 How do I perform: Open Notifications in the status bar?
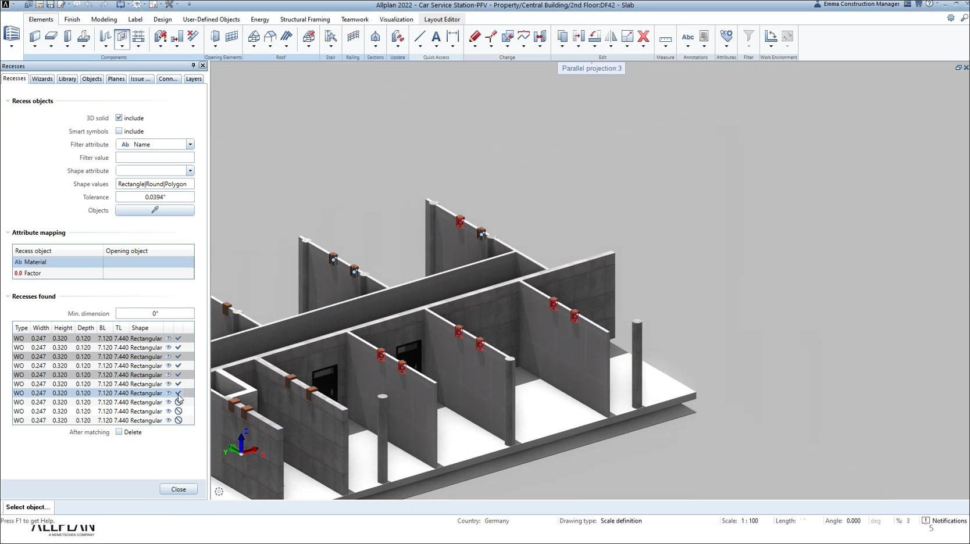pos(944,521)
